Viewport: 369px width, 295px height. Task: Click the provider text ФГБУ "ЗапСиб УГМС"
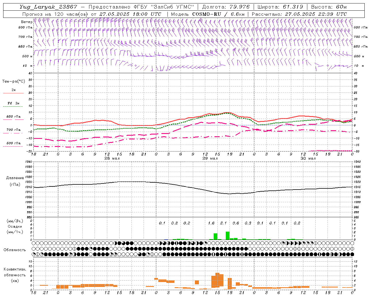[164, 7]
